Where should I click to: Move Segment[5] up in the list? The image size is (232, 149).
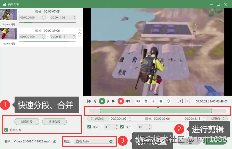coord(80,33)
